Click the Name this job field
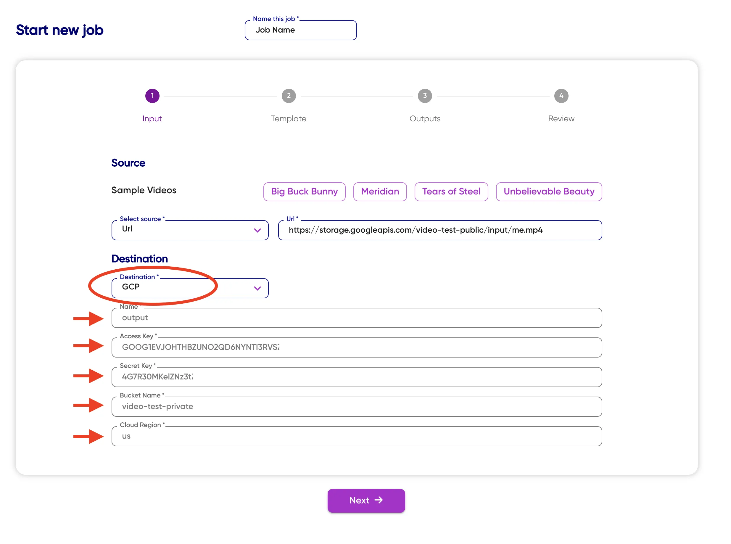 point(300,30)
